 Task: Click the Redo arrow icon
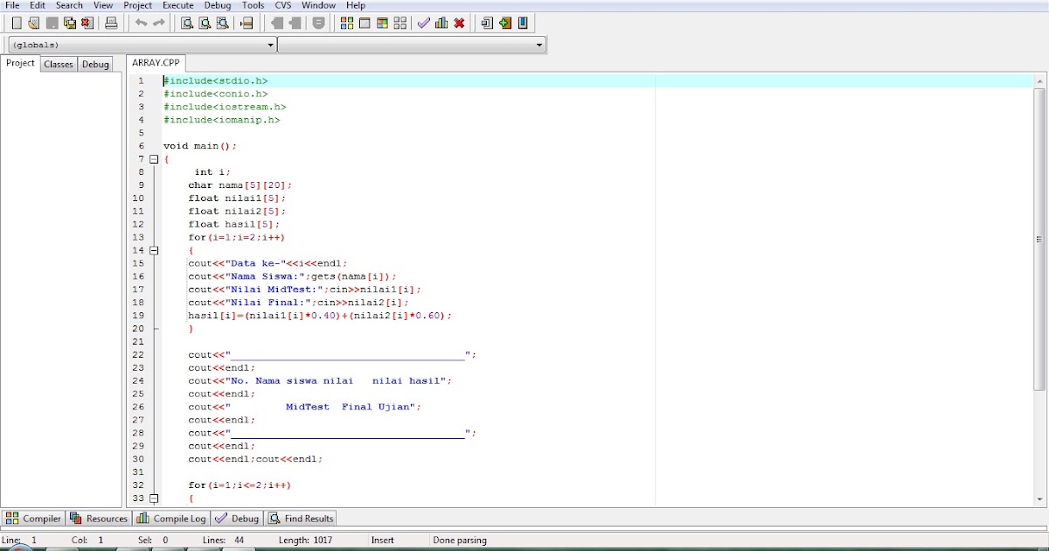click(x=158, y=23)
